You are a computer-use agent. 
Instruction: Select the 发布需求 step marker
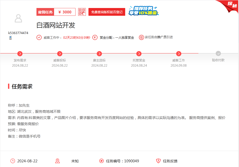[20, 54]
